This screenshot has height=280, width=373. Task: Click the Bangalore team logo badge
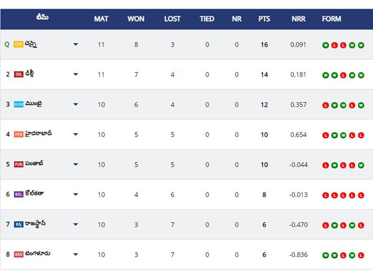click(18, 254)
